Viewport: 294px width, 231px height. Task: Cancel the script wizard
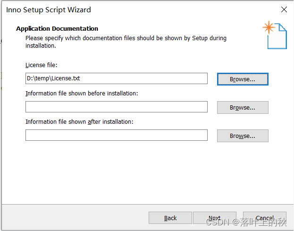[x=265, y=218]
